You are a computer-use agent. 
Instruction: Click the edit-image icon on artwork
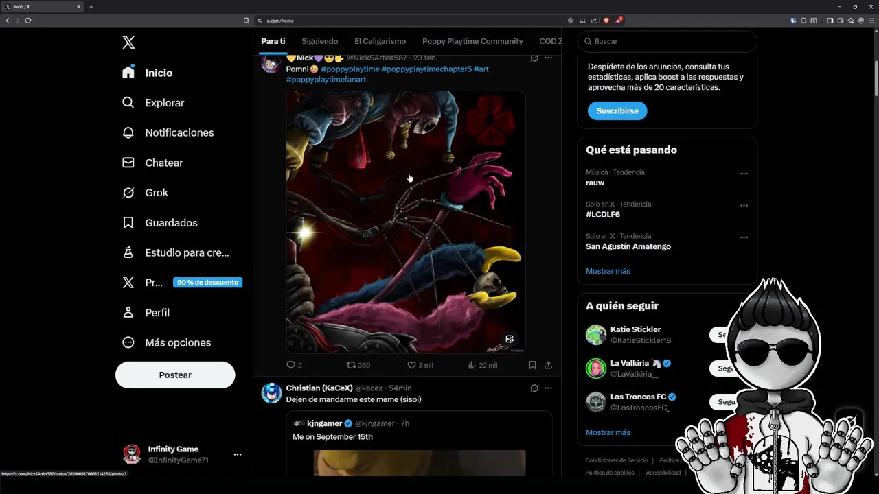[510, 339]
